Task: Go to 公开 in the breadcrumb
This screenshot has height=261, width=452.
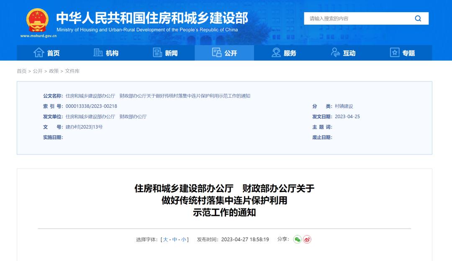Action: pyautogui.click(x=38, y=71)
